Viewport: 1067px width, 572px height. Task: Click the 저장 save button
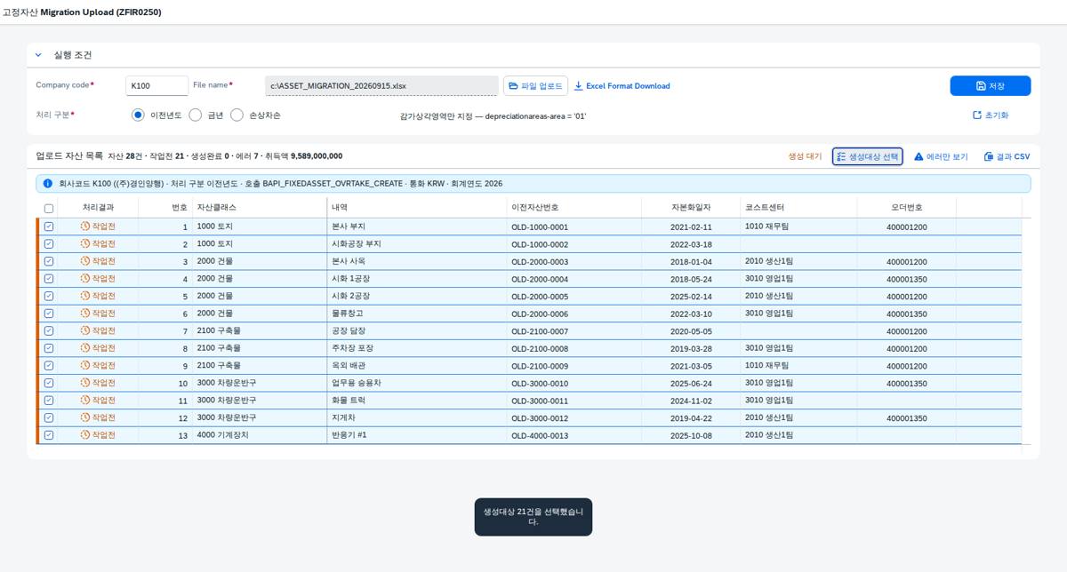[990, 86]
